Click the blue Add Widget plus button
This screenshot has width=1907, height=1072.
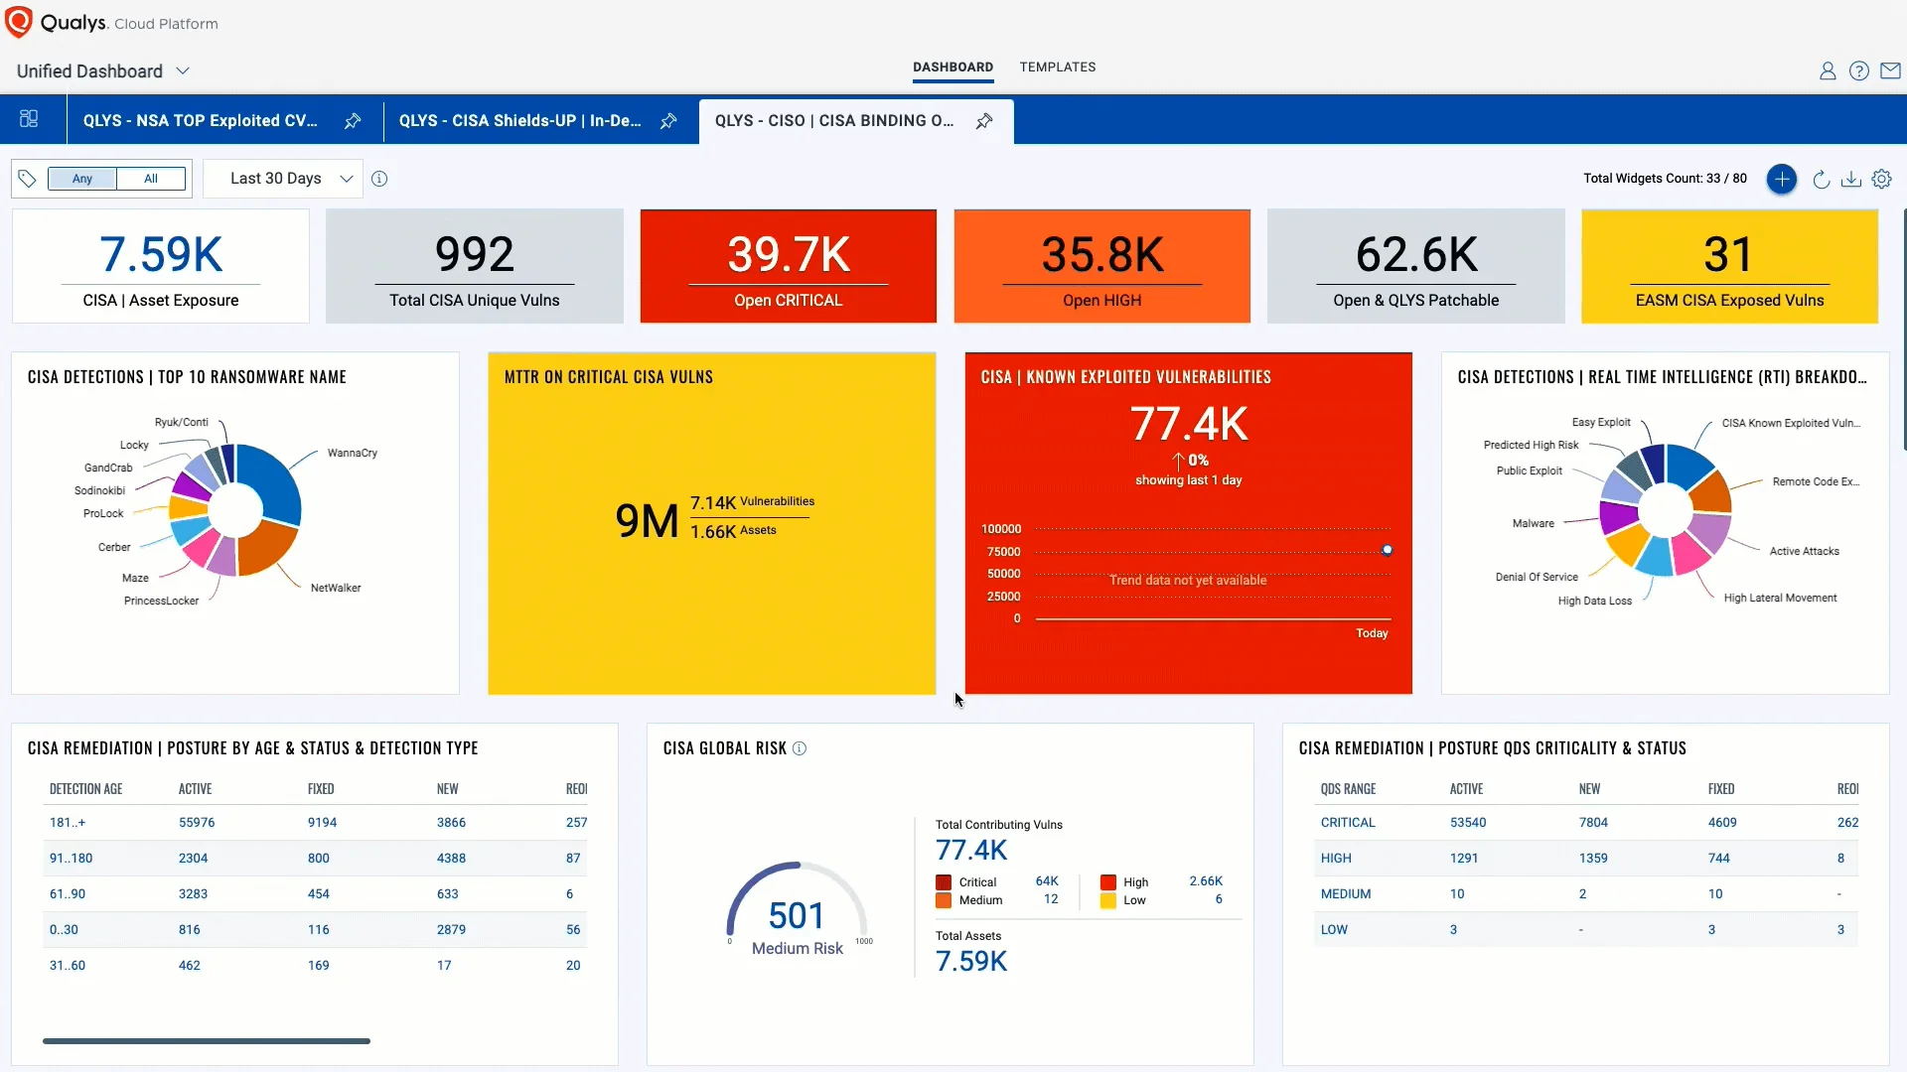click(1782, 179)
